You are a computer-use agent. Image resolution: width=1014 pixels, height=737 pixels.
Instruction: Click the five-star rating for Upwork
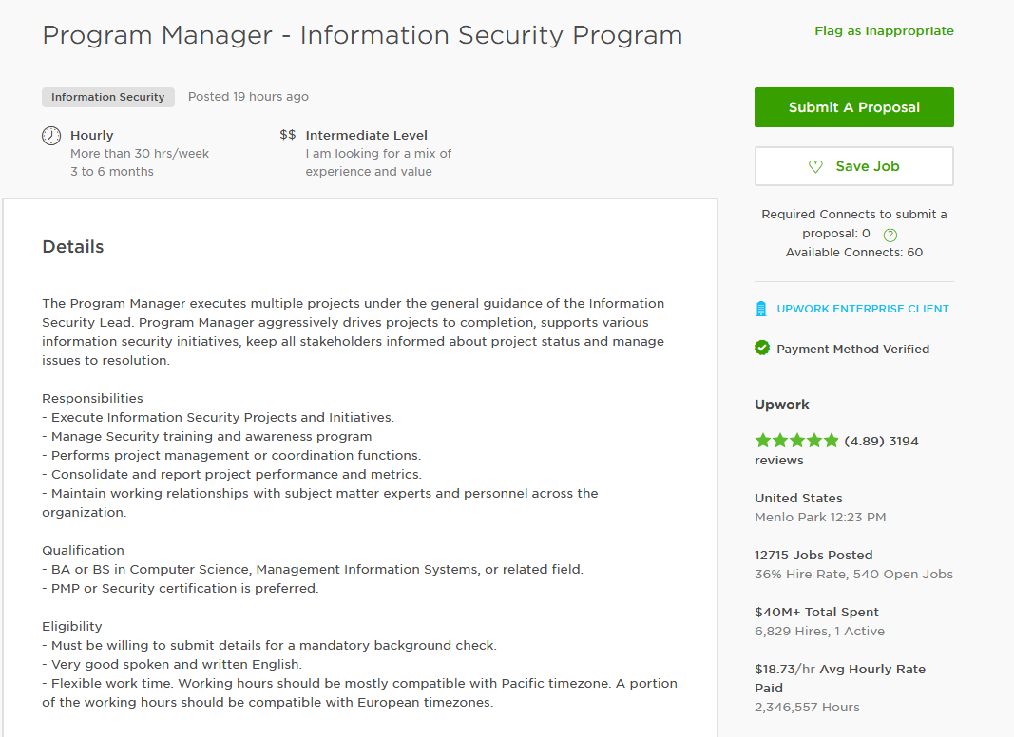tap(796, 441)
